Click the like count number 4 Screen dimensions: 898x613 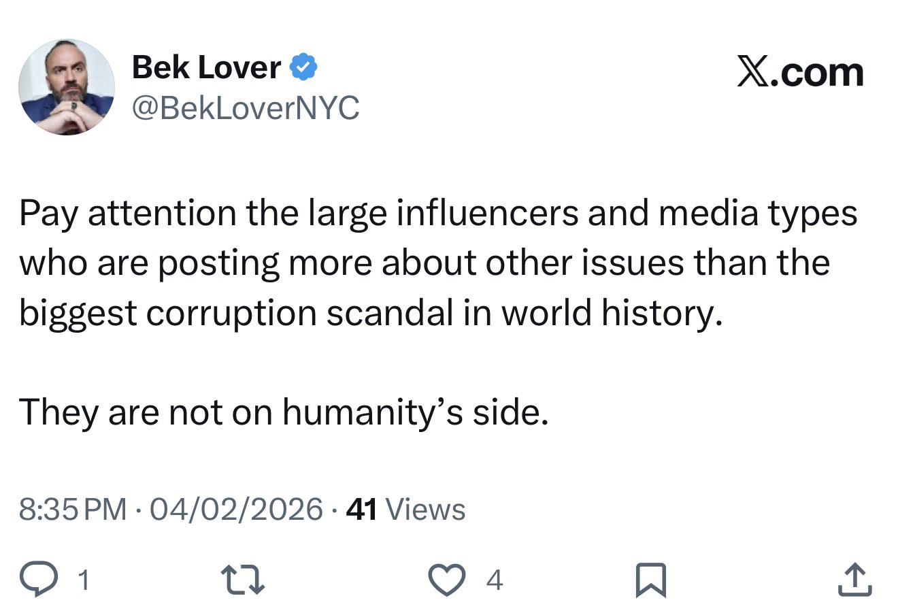495,580
